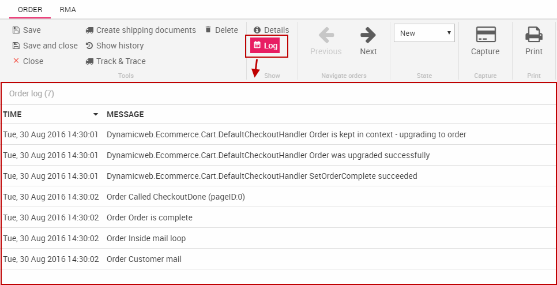The image size is (557, 285).
Task: Select the ORDER tab
Action: point(30,10)
